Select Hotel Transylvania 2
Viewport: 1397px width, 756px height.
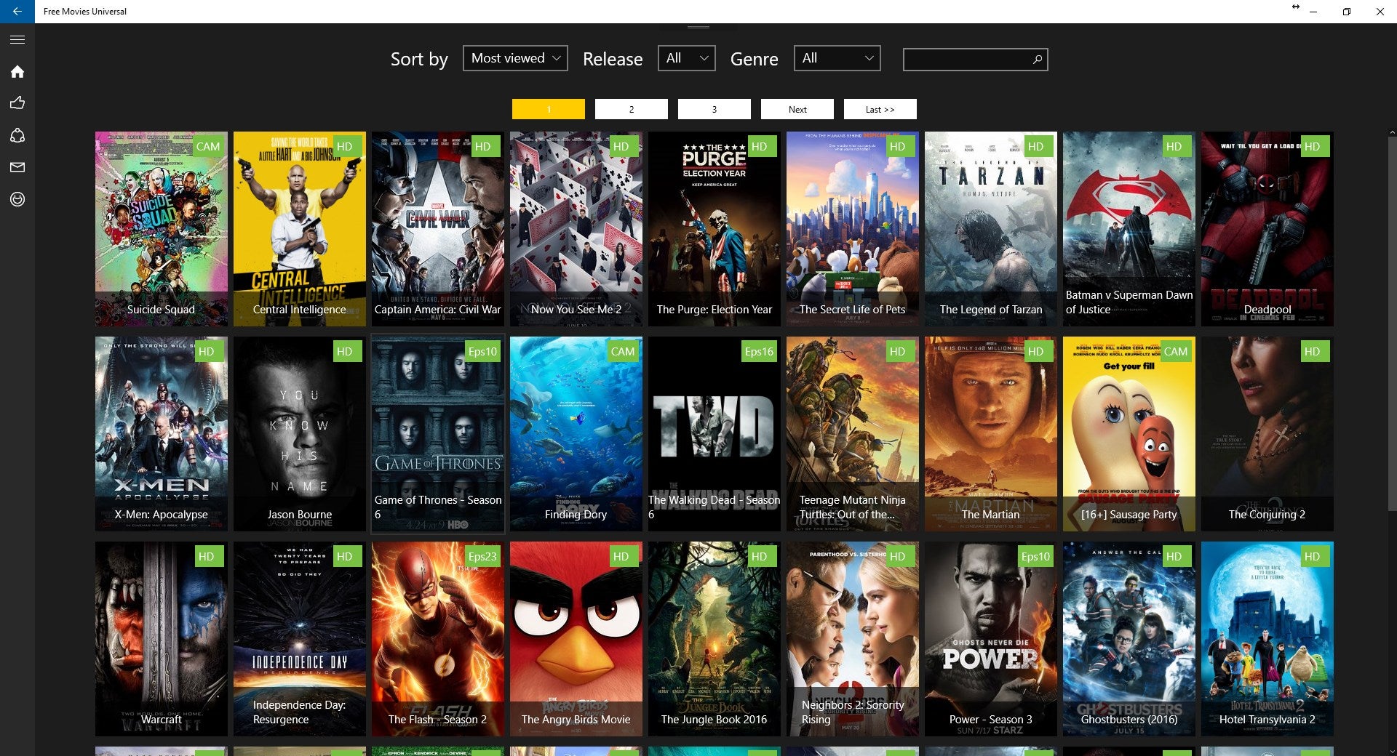click(x=1267, y=639)
